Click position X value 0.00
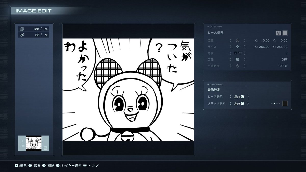The width and height of the screenshot is (306, 172). (266, 40)
